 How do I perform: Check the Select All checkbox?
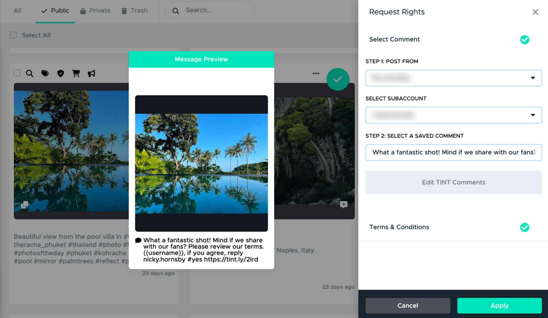tap(13, 35)
